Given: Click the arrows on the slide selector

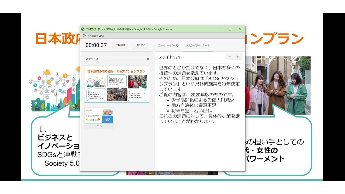Looking at the screenshot, I should click(x=148, y=59).
